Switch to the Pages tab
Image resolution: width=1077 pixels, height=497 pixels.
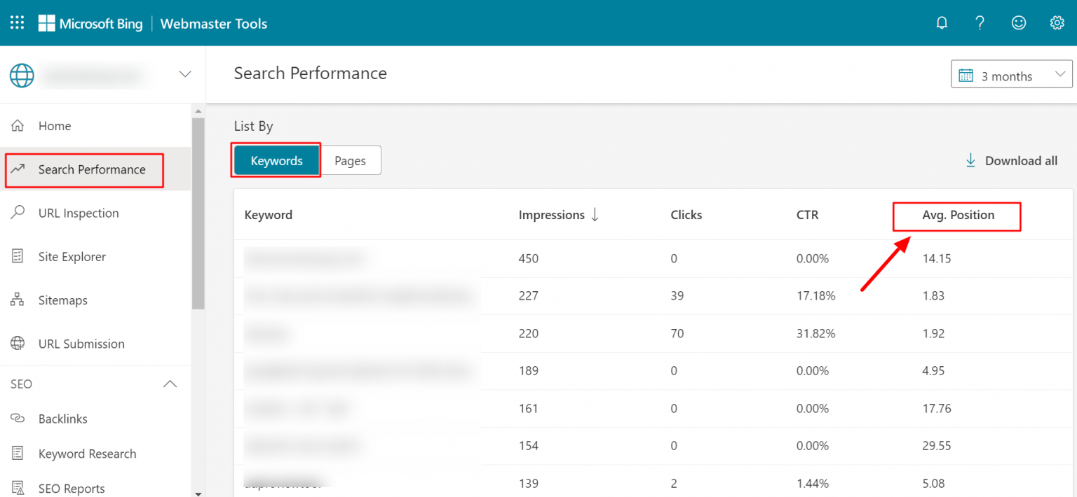tap(350, 160)
